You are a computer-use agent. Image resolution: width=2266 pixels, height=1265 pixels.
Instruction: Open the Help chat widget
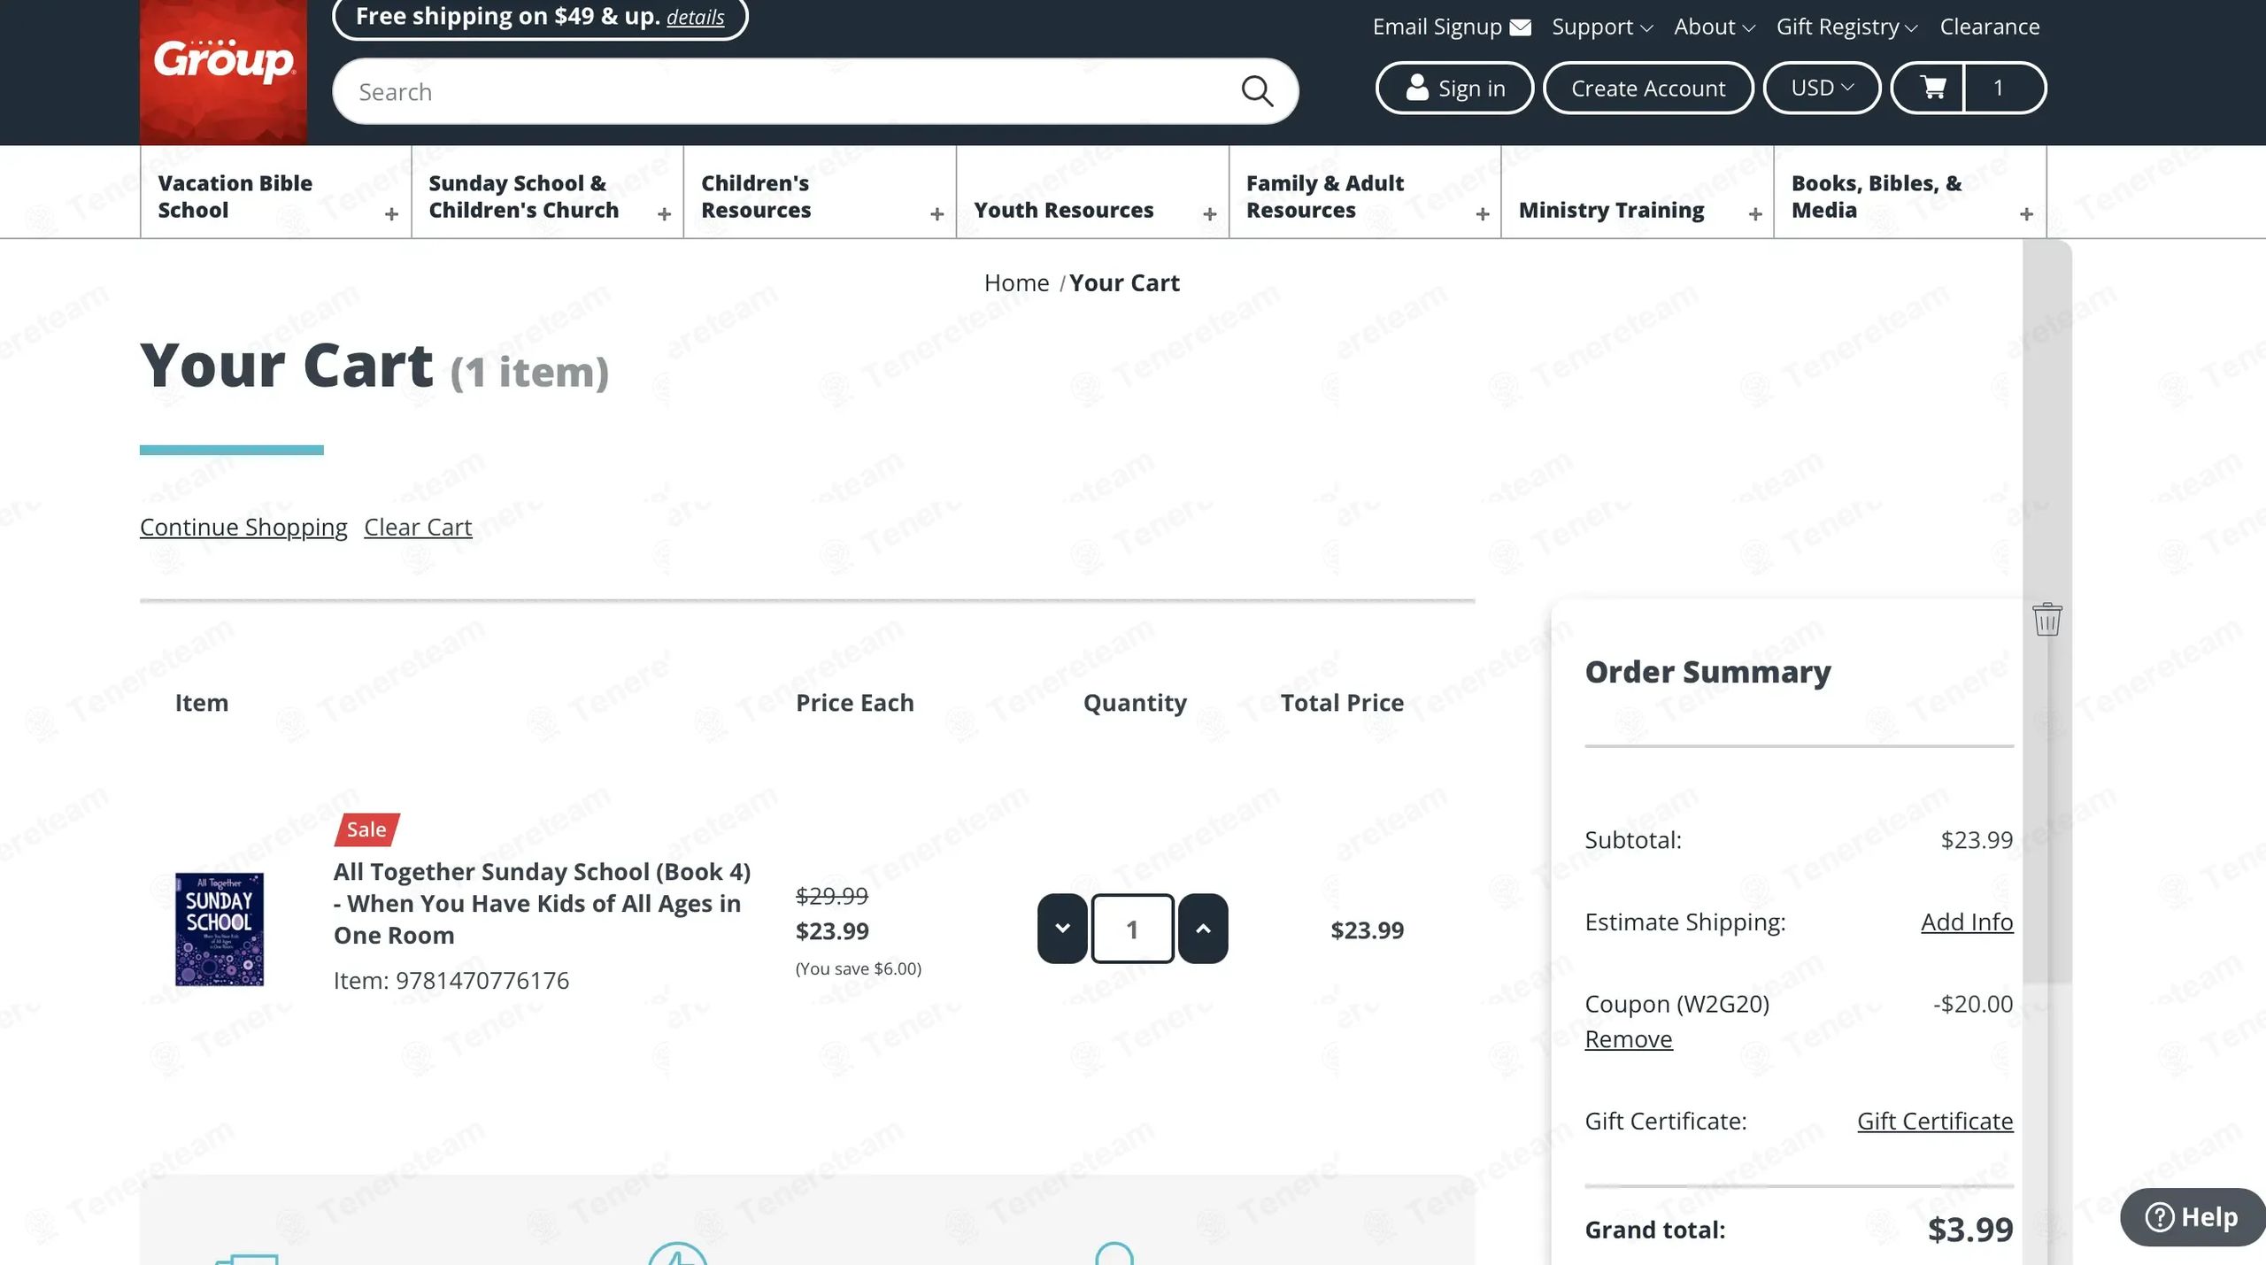pyautogui.click(x=2192, y=1216)
